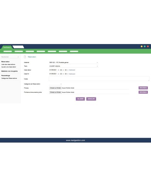Screen dimensions: 151x187
Task: Open Ajouter une réservation in sidebar
Action: pyautogui.click(x=9, y=67)
